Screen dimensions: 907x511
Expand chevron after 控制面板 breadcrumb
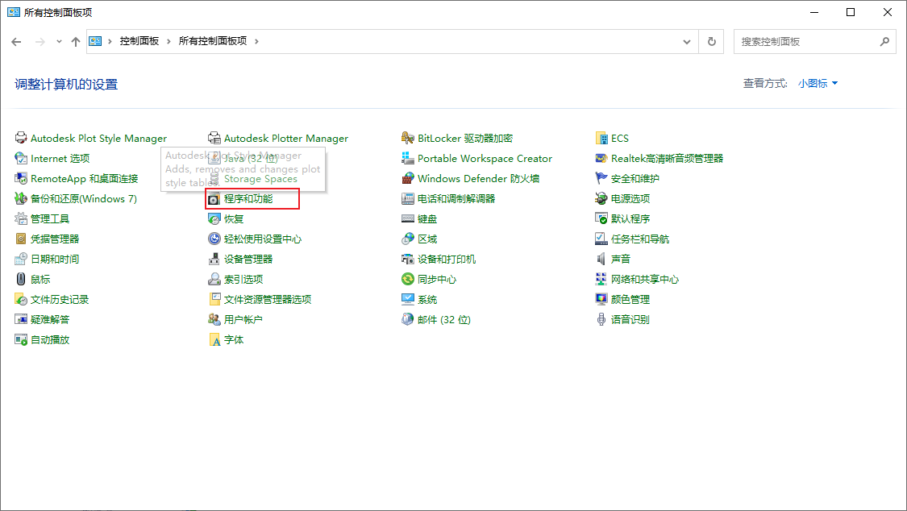[169, 42]
